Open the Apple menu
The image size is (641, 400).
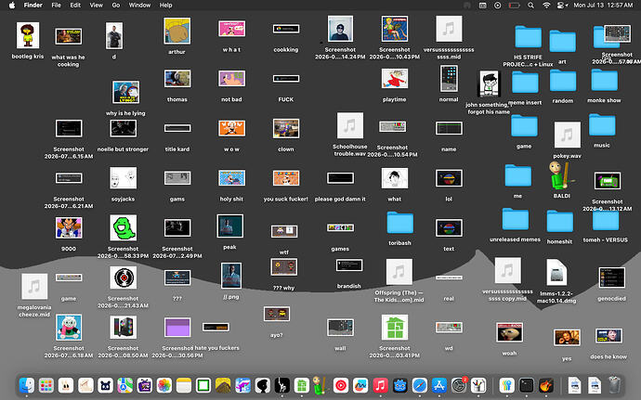(12, 6)
